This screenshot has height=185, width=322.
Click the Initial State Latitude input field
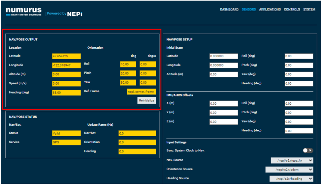click(x=224, y=56)
